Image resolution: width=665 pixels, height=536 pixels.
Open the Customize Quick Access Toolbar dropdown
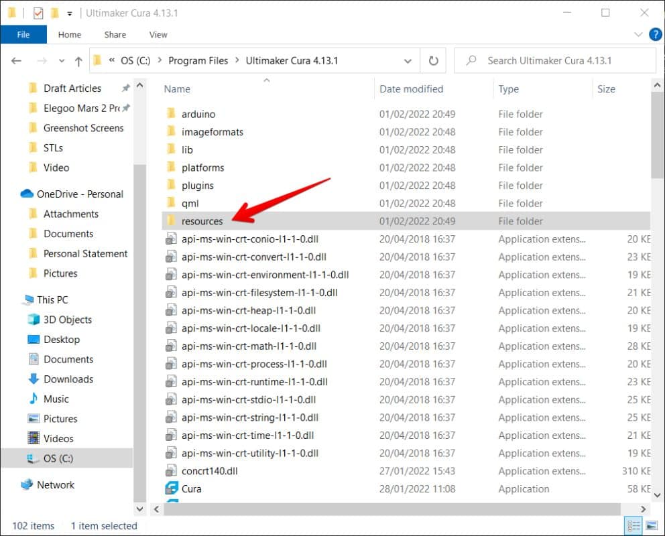tap(70, 13)
